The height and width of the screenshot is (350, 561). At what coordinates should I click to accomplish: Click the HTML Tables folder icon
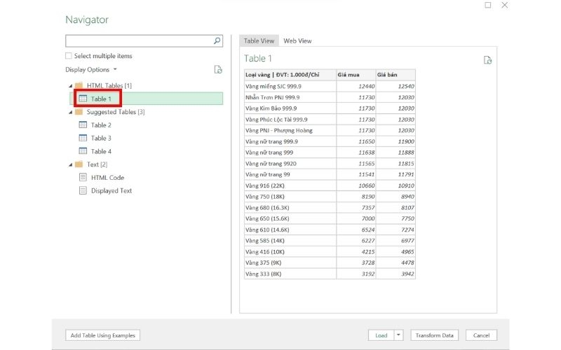79,85
